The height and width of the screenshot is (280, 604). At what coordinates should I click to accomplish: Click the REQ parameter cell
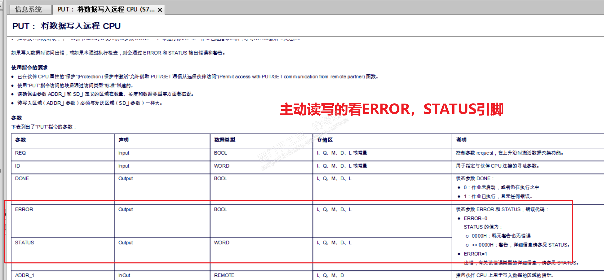coord(21,153)
